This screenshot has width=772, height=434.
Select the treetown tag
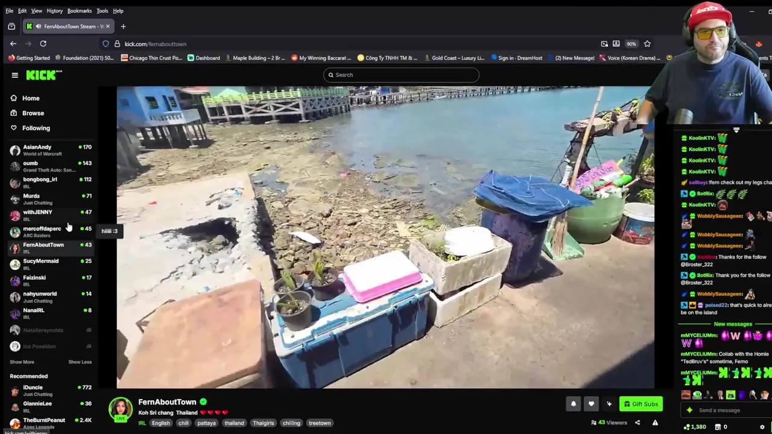(320, 423)
